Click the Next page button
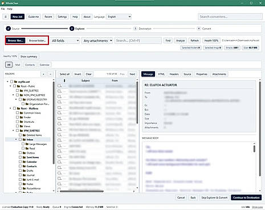The width and height of the screenshot is (265, 210). pos(132,74)
